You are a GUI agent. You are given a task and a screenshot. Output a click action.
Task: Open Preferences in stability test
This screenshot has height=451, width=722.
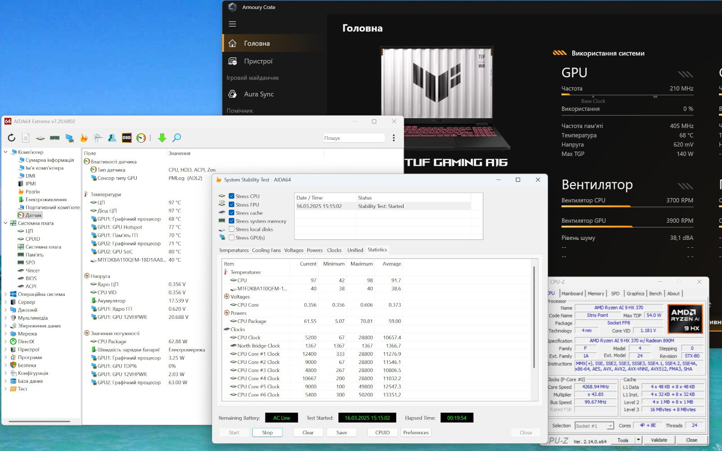coord(416,433)
